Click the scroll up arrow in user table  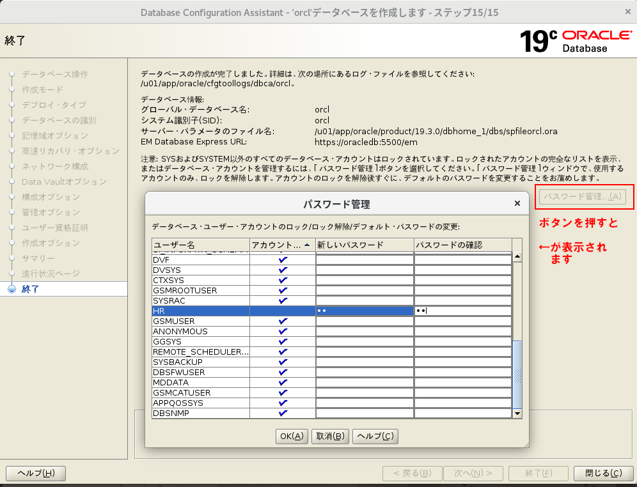click(x=517, y=257)
